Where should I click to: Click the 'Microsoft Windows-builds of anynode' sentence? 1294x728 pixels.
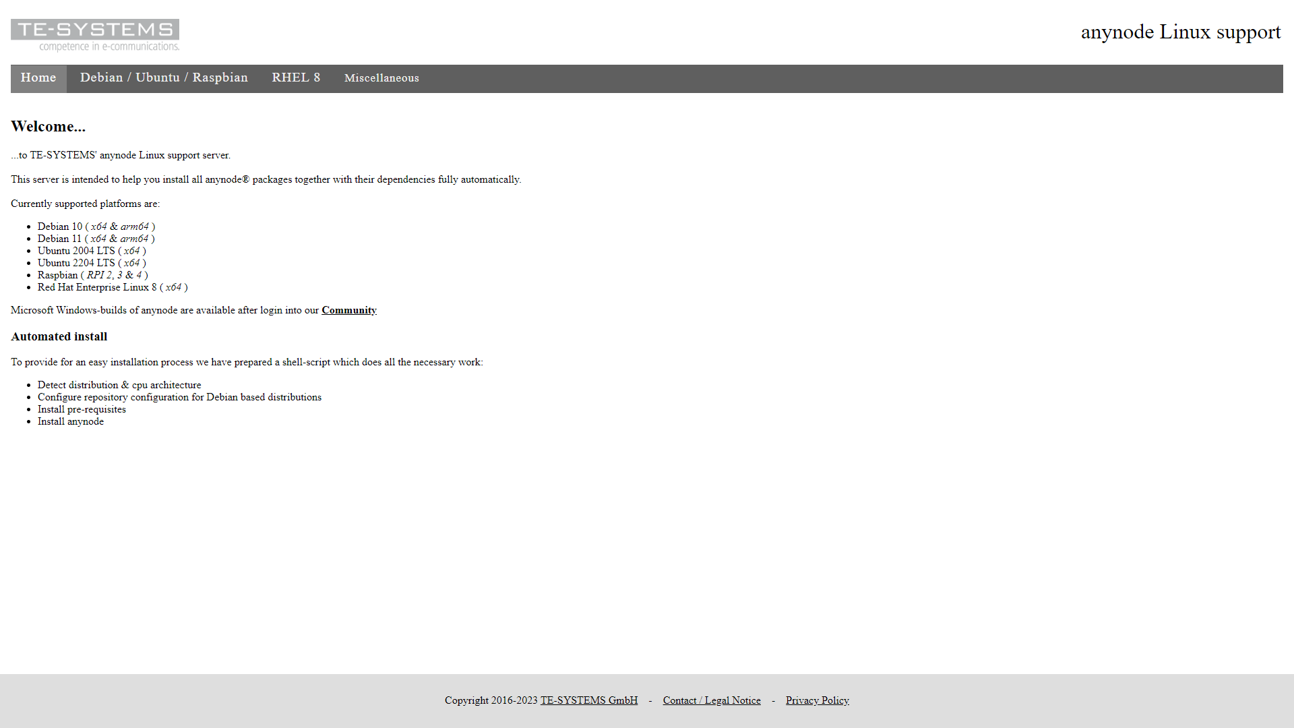pyautogui.click(x=165, y=310)
